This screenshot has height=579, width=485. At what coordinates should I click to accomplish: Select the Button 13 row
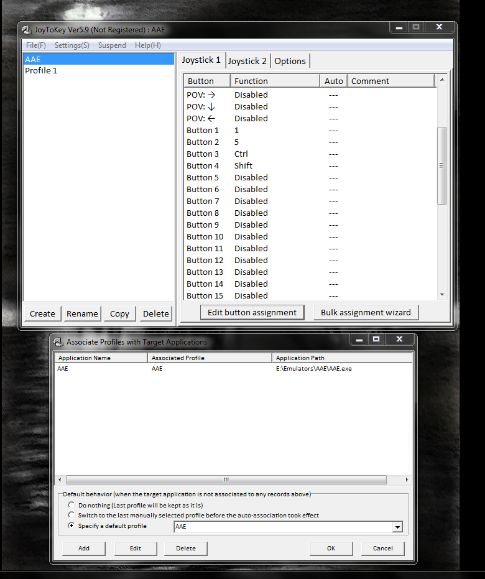pos(310,272)
